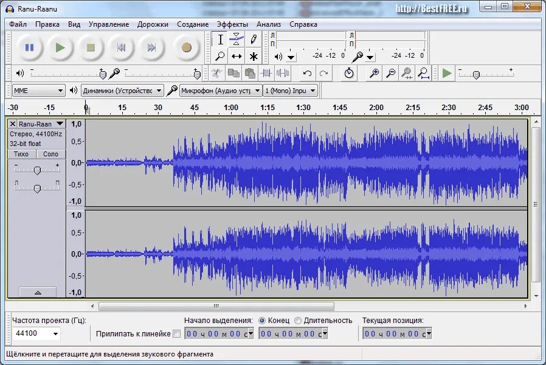
Task: Click the Trim audio icon
Action: click(x=266, y=73)
